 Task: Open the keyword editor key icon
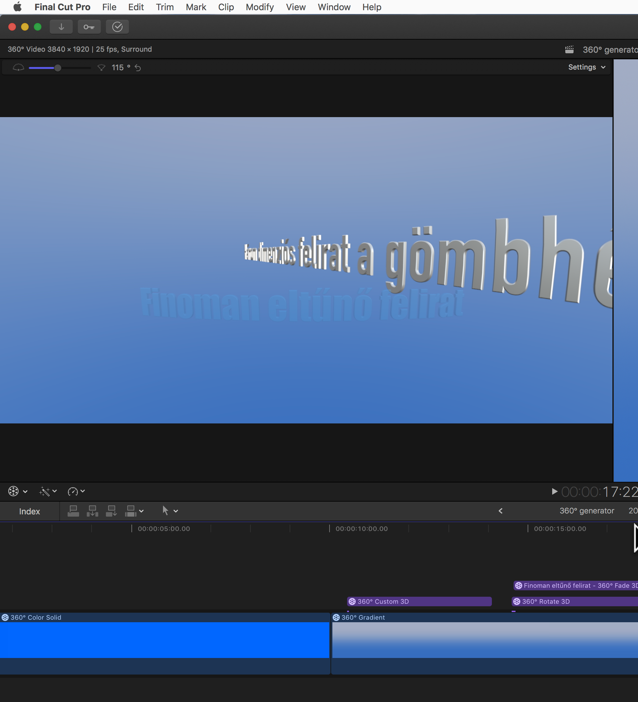point(89,27)
